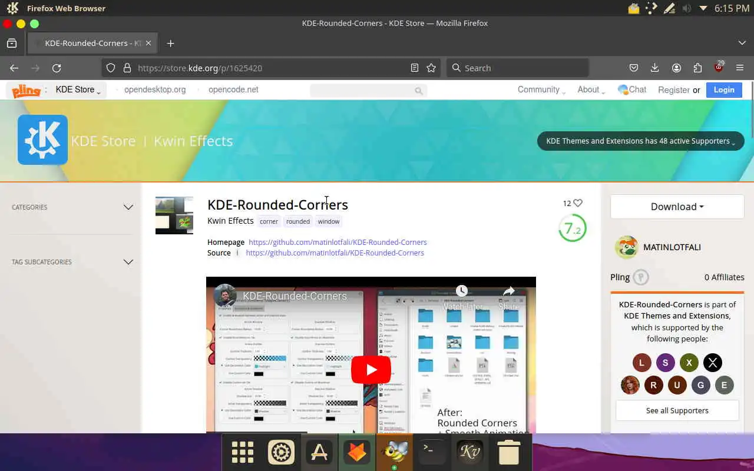Open the Homepage GitHub link
This screenshot has height=471, width=754.
pos(338,242)
